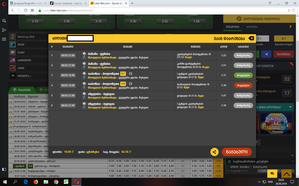Open info icon for the match scored 1:0

click(x=131, y=84)
